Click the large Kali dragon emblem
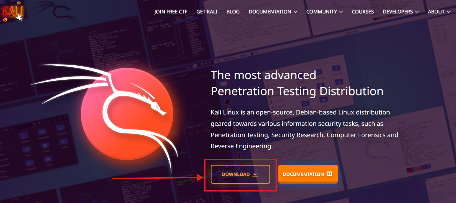Viewport: 456px width, 203px height. tap(127, 114)
